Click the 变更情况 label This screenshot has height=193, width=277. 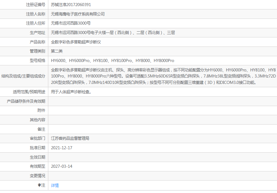[37, 176]
